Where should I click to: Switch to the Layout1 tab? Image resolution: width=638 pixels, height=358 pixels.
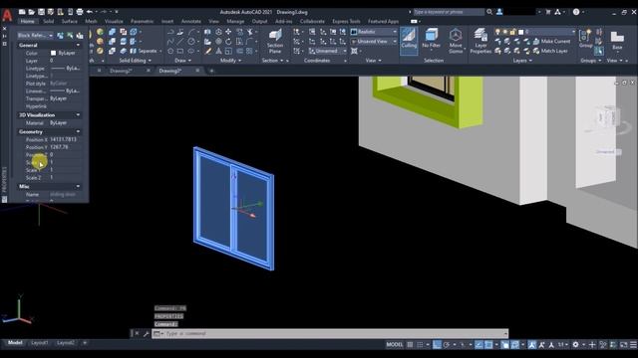click(40, 343)
